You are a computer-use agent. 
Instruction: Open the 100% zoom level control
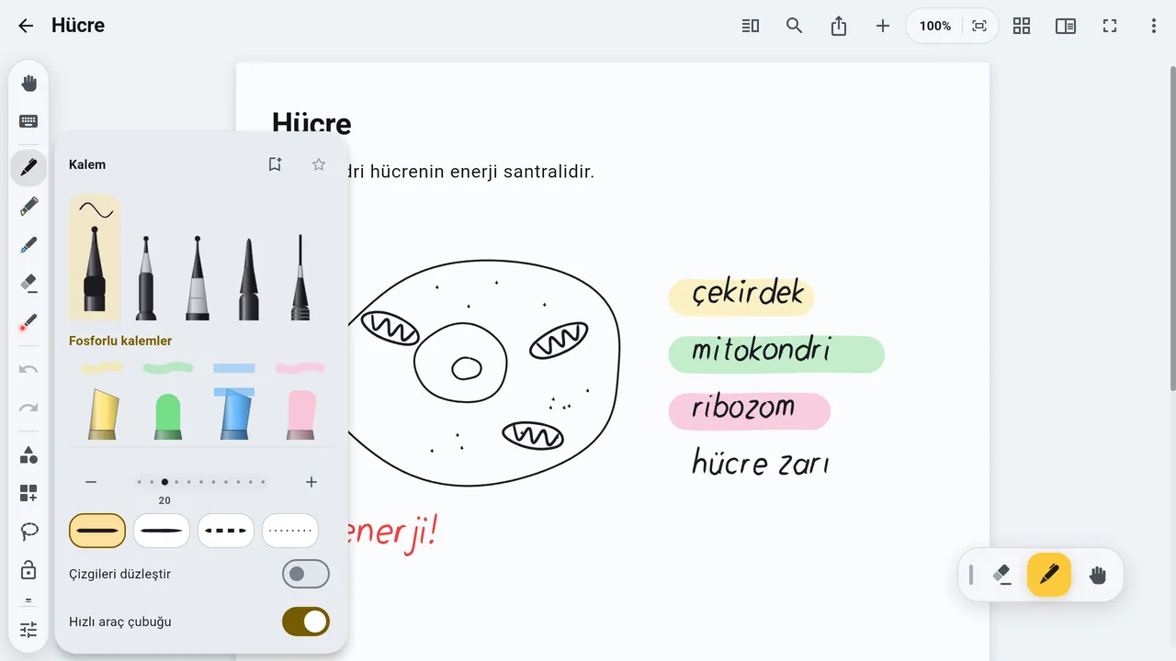pos(935,26)
